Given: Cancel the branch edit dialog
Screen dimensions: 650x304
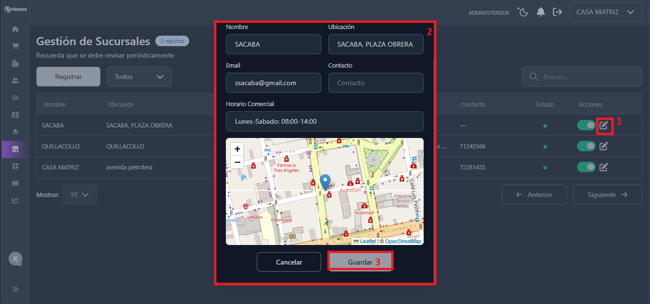Looking at the screenshot, I should pyautogui.click(x=289, y=262).
